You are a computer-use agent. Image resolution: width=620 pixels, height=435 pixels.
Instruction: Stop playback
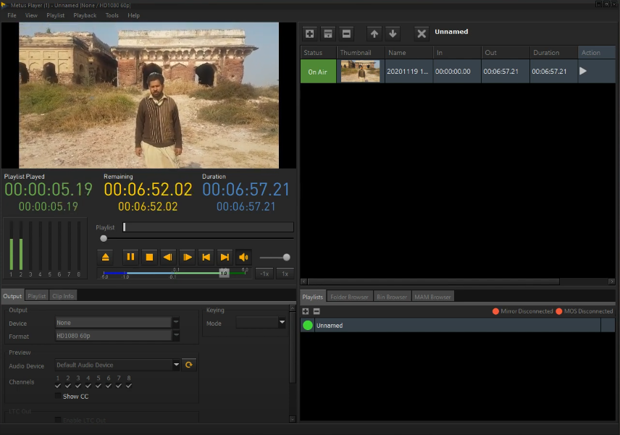click(x=149, y=257)
